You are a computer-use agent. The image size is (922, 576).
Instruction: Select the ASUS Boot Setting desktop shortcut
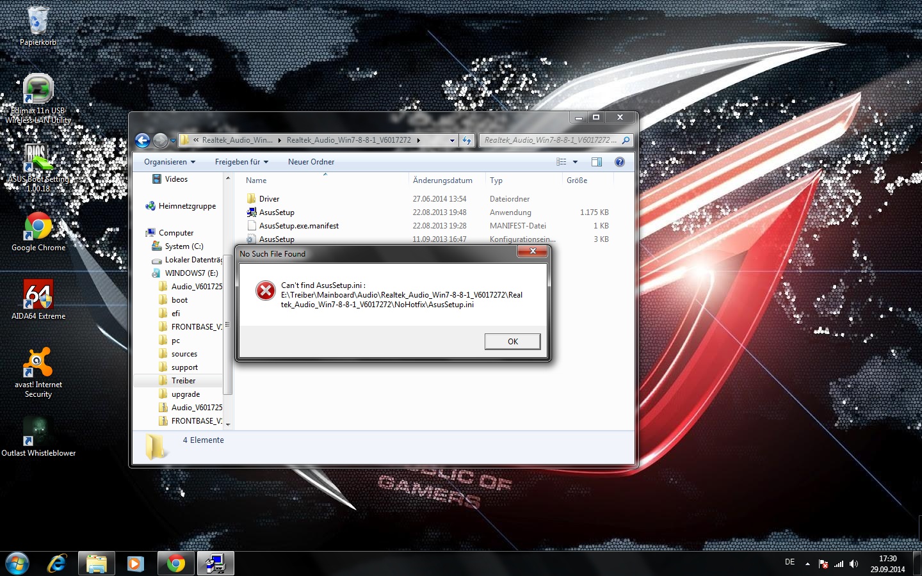click(38, 167)
